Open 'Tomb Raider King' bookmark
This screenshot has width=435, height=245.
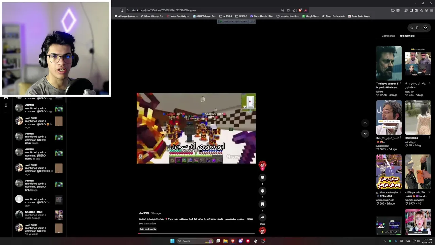[359, 16]
